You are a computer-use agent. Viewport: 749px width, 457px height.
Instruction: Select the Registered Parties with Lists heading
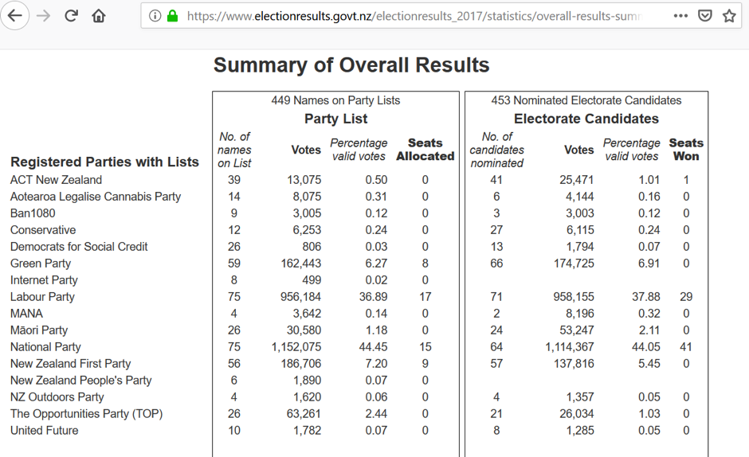[x=104, y=162]
